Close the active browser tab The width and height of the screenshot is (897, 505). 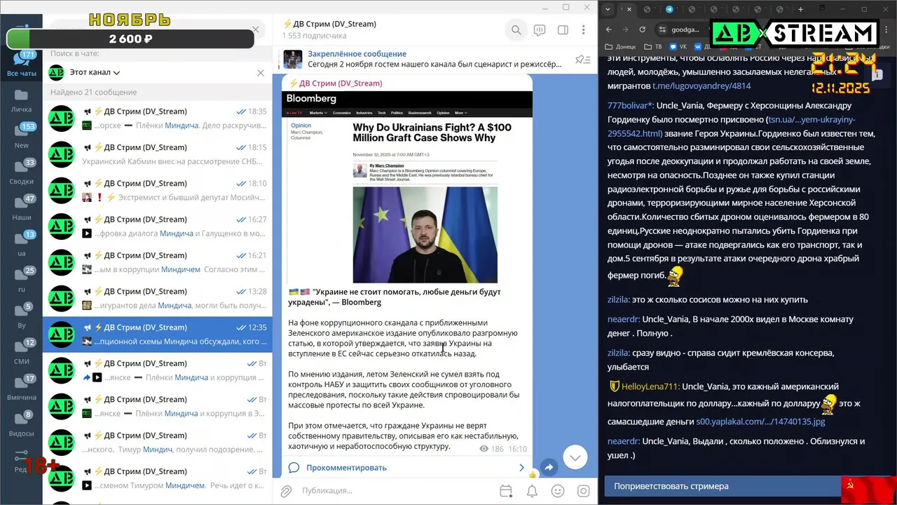(629, 9)
